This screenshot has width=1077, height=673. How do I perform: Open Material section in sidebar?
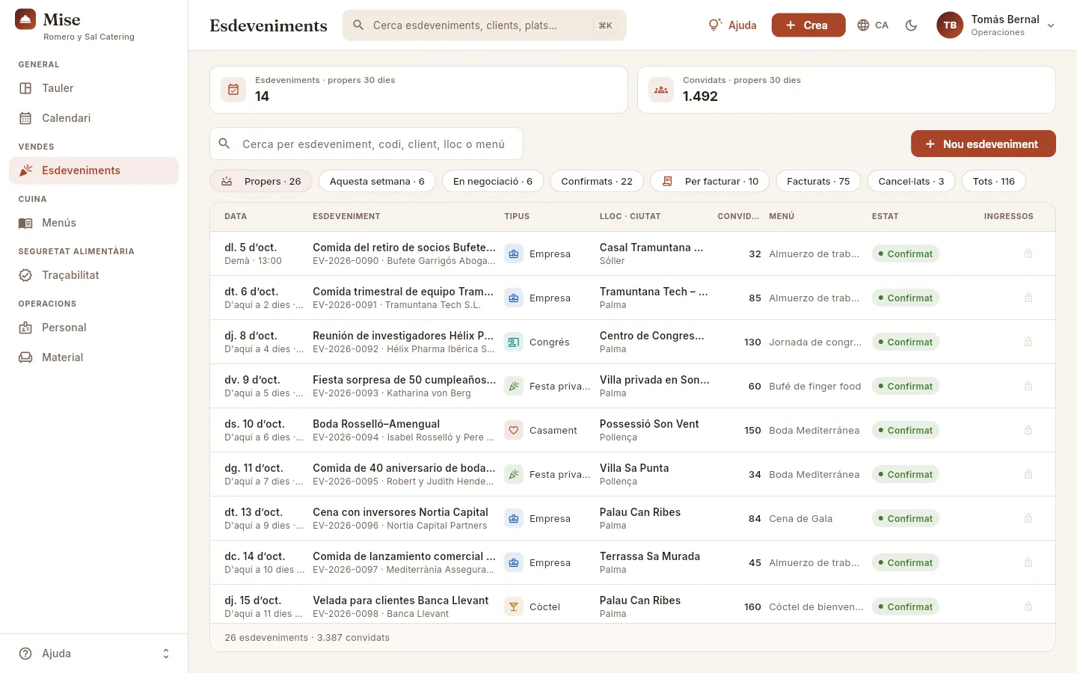click(93, 357)
